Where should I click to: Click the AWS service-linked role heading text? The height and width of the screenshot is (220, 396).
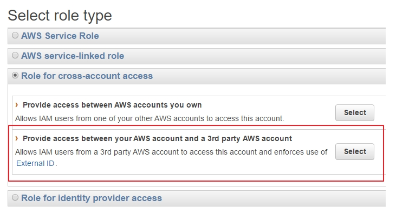coord(73,56)
